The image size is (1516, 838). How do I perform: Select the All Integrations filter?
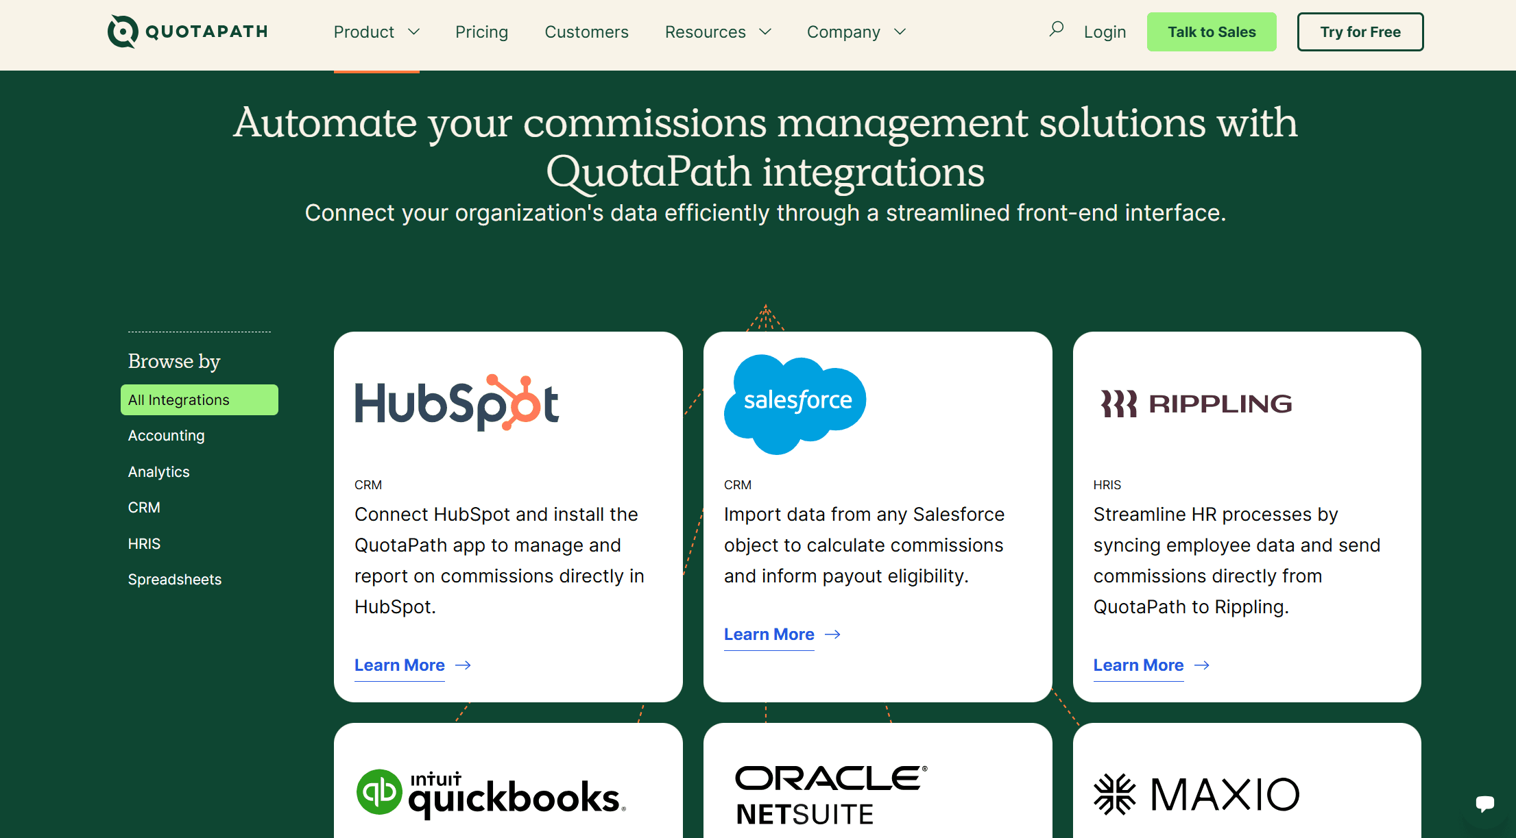click(200, 399)
